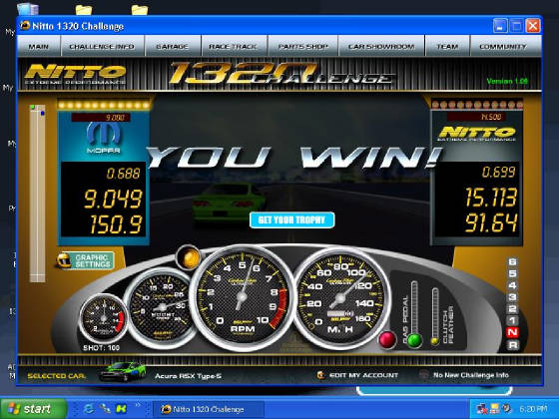The height and width of the screenshot is (419, 559).
Task: Click the taskbar clock
Action: pyautogui.click(x=533, y=409)
